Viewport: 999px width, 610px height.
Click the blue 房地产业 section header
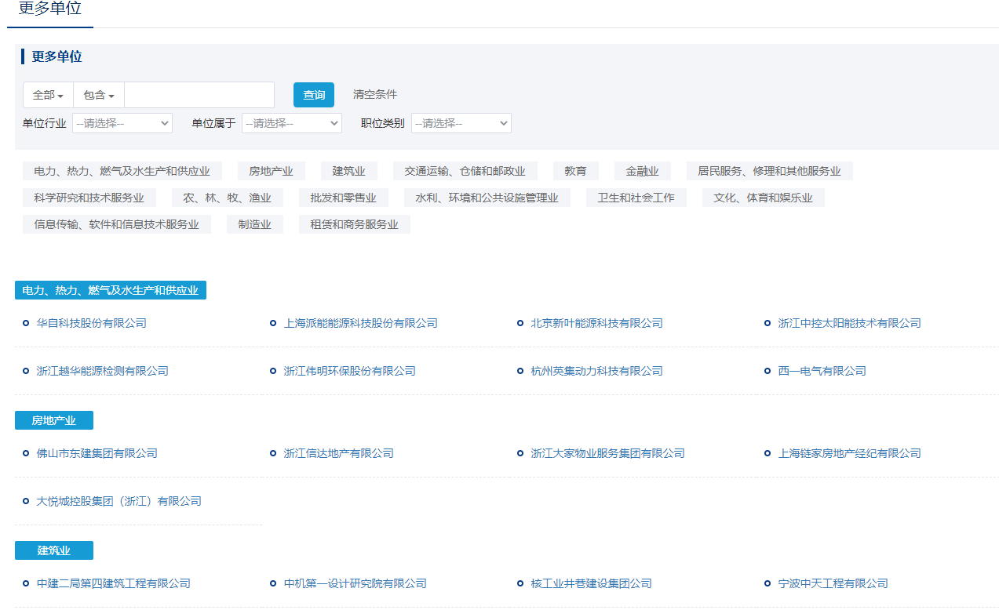(x=54, y=420)
